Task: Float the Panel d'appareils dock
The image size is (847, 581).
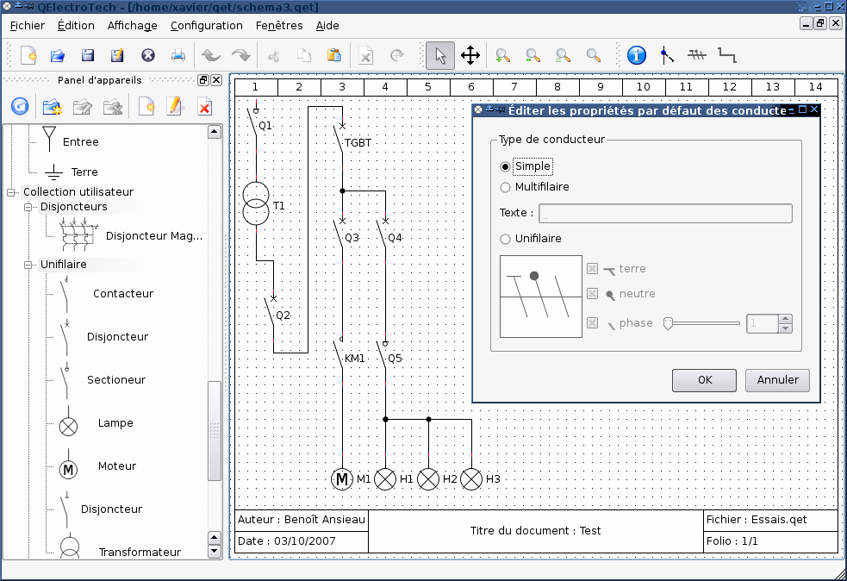Action: pyautogui.click(x=203, y=80)
